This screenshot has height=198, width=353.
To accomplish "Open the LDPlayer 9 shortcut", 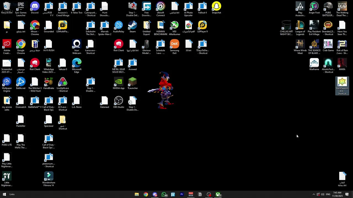I will click(x=202, y=27).
